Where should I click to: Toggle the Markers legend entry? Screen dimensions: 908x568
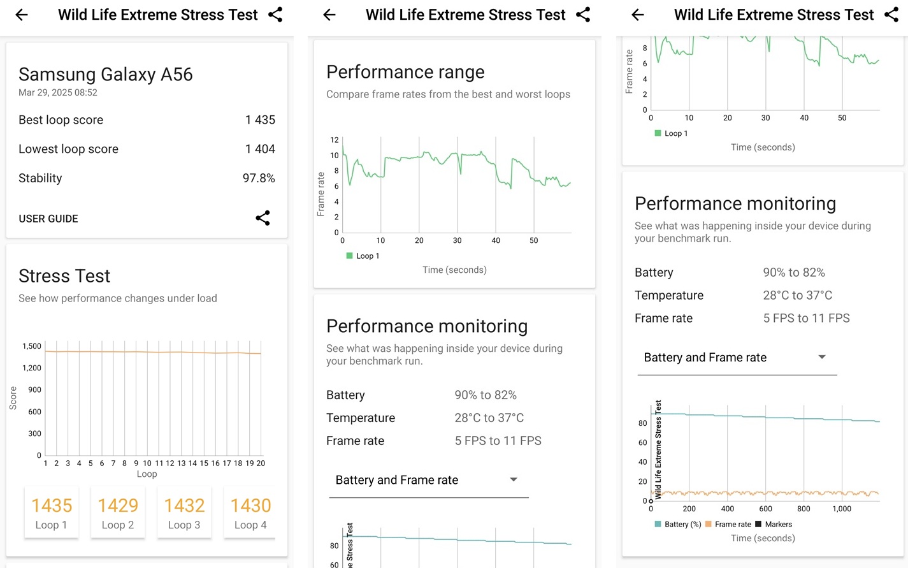pyautogui.click(x=774, y=524)
